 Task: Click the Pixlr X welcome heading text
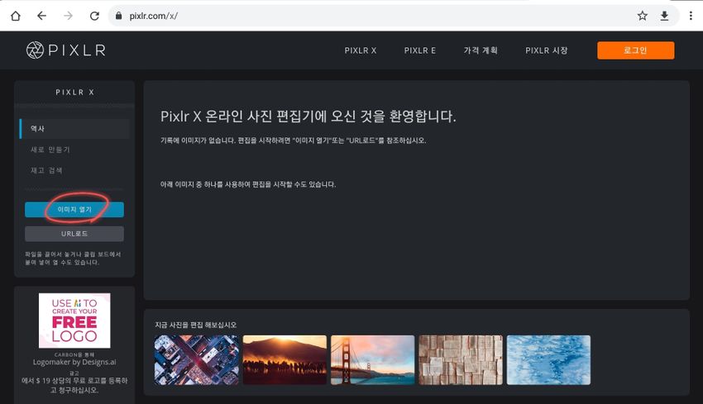pyautogui.click(x=308, y=116)
